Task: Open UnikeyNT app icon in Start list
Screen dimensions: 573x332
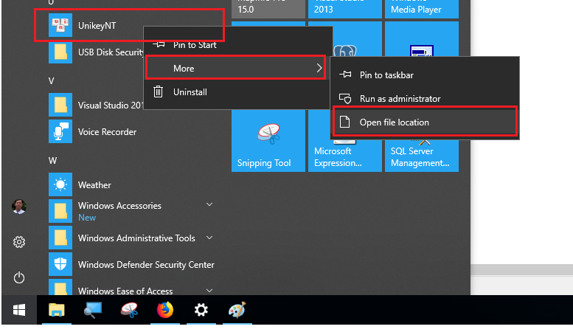Action: (x=60, y=25)
